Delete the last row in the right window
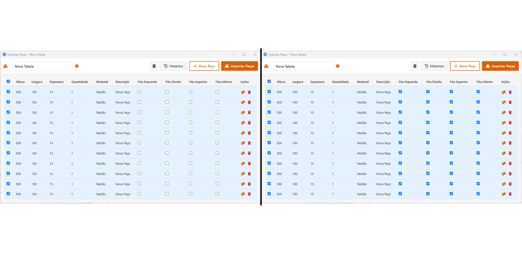The image size is (522, 254). click(x=510, y=194)
